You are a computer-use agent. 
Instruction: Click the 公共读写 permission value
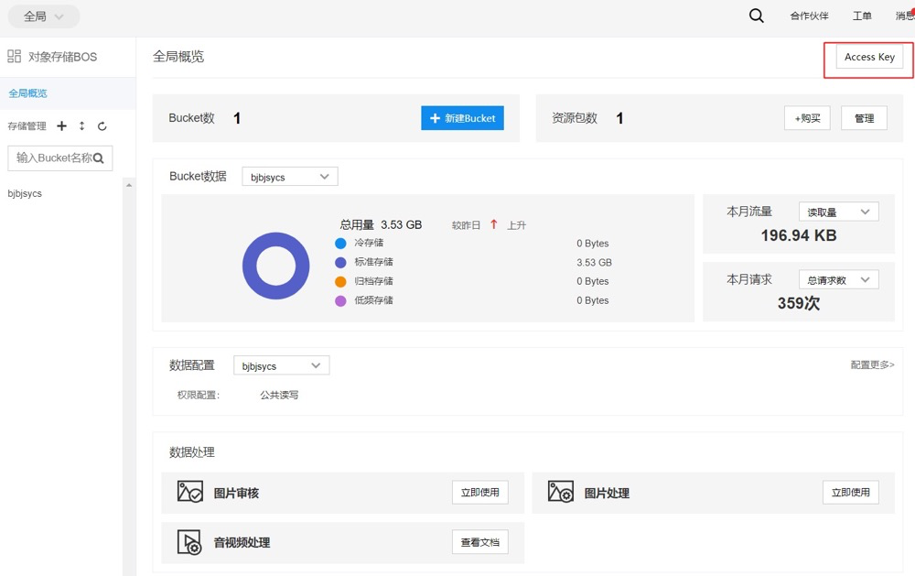point(279,395)
